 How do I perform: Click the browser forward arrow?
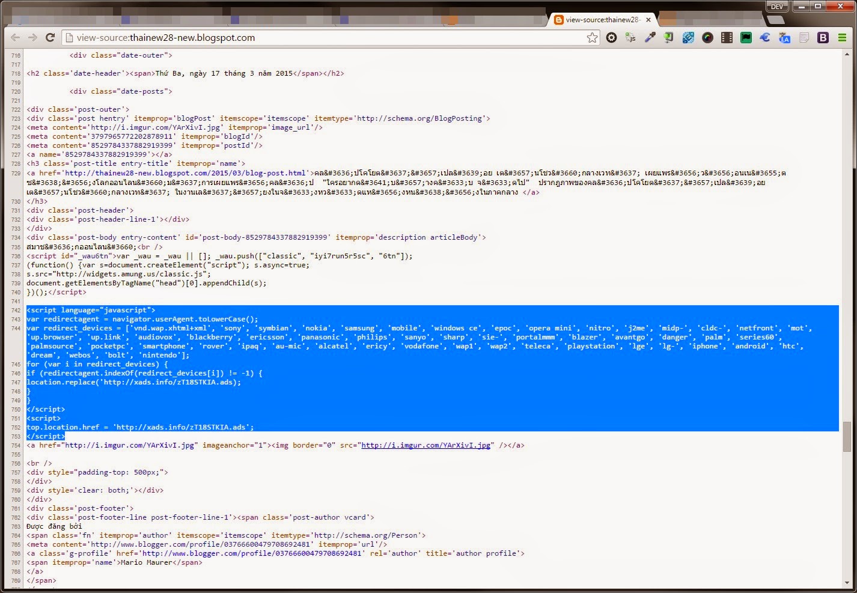point(32,37)
